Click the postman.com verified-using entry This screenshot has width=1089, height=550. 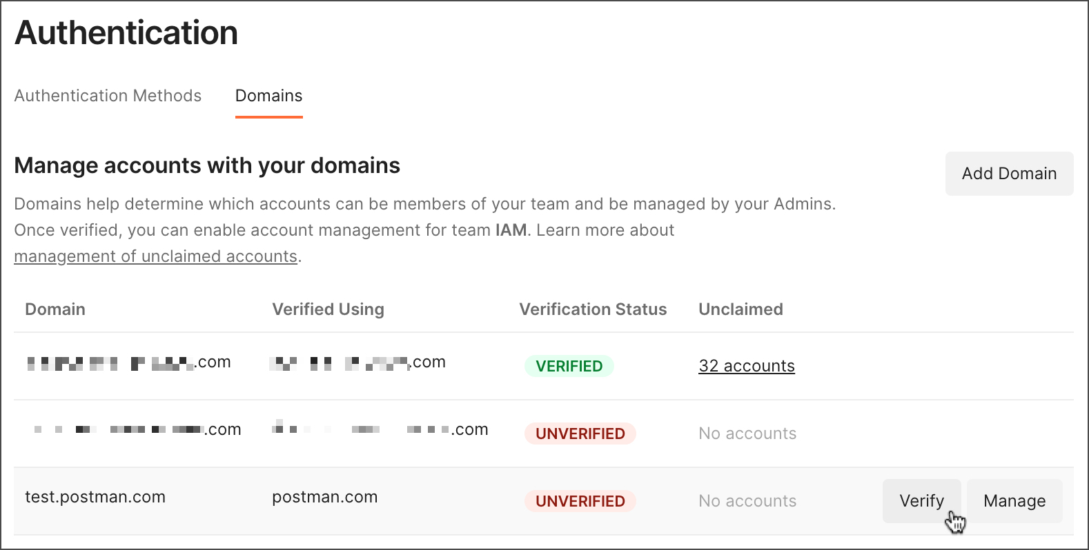pyautogui.click(x=324, y=496)
